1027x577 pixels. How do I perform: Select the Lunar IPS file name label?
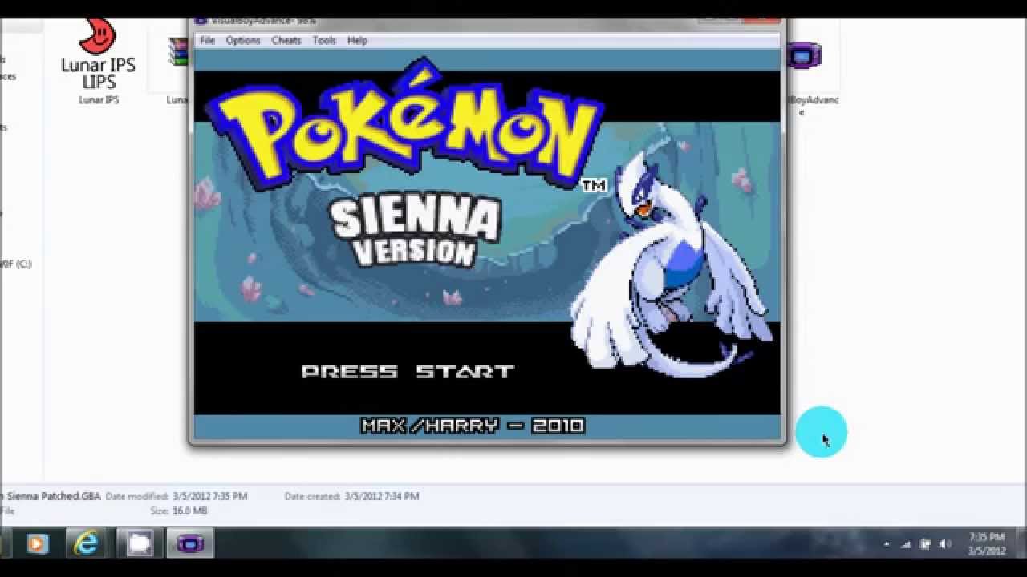point(99,100)
